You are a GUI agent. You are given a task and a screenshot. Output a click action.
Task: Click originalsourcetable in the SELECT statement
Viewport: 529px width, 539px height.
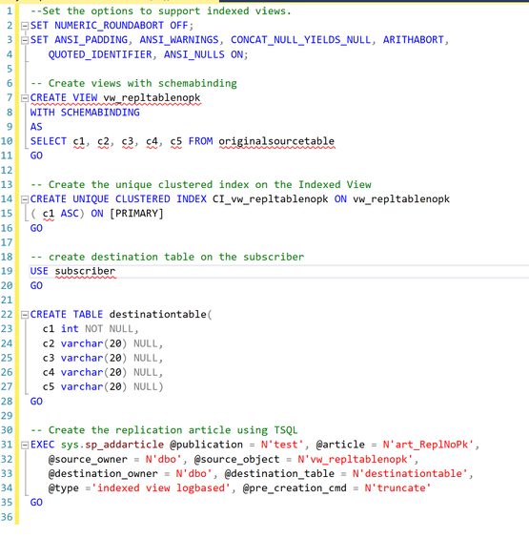tap(276, 141)
